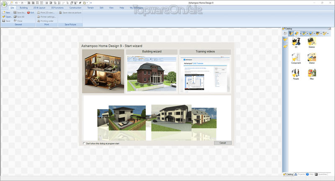This screenshot has height=181, width=335.
Task: Click the red Exit button
Action: click(31, 13)
